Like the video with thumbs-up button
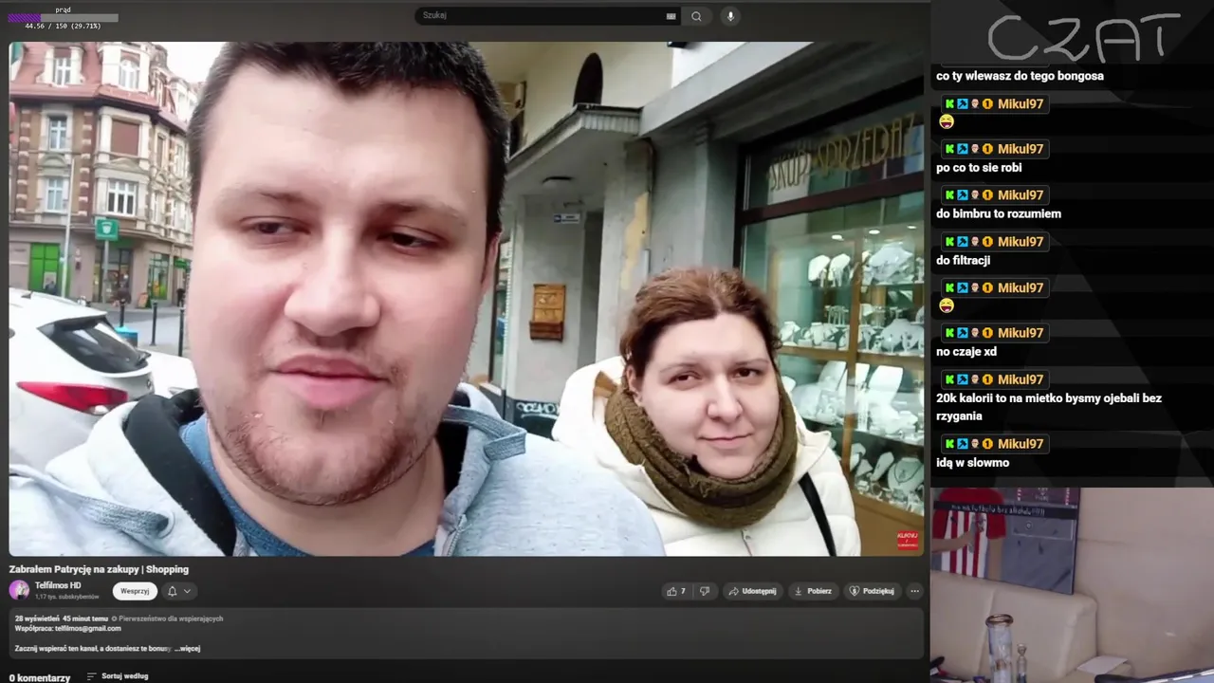This screenshot has width=1214, height=683. (676, 591)
